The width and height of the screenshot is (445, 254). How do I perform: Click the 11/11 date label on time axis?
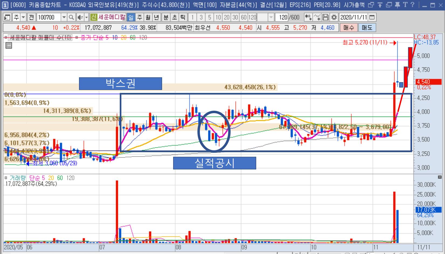[x=424, y=247]
